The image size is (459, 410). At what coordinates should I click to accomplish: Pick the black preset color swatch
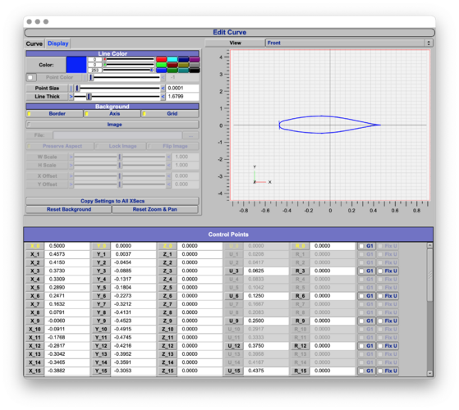[195, 71]
